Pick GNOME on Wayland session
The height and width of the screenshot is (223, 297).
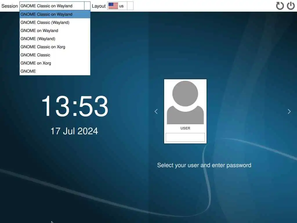(55, 30)
